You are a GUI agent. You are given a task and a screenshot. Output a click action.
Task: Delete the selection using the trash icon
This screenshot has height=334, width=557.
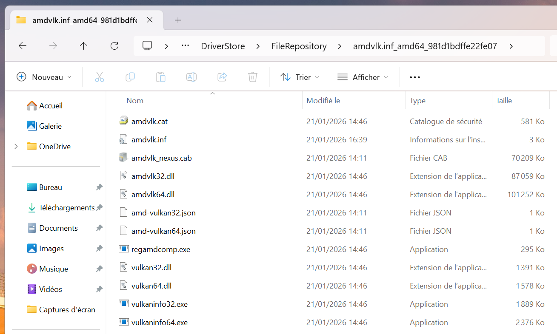coord(252,77)
